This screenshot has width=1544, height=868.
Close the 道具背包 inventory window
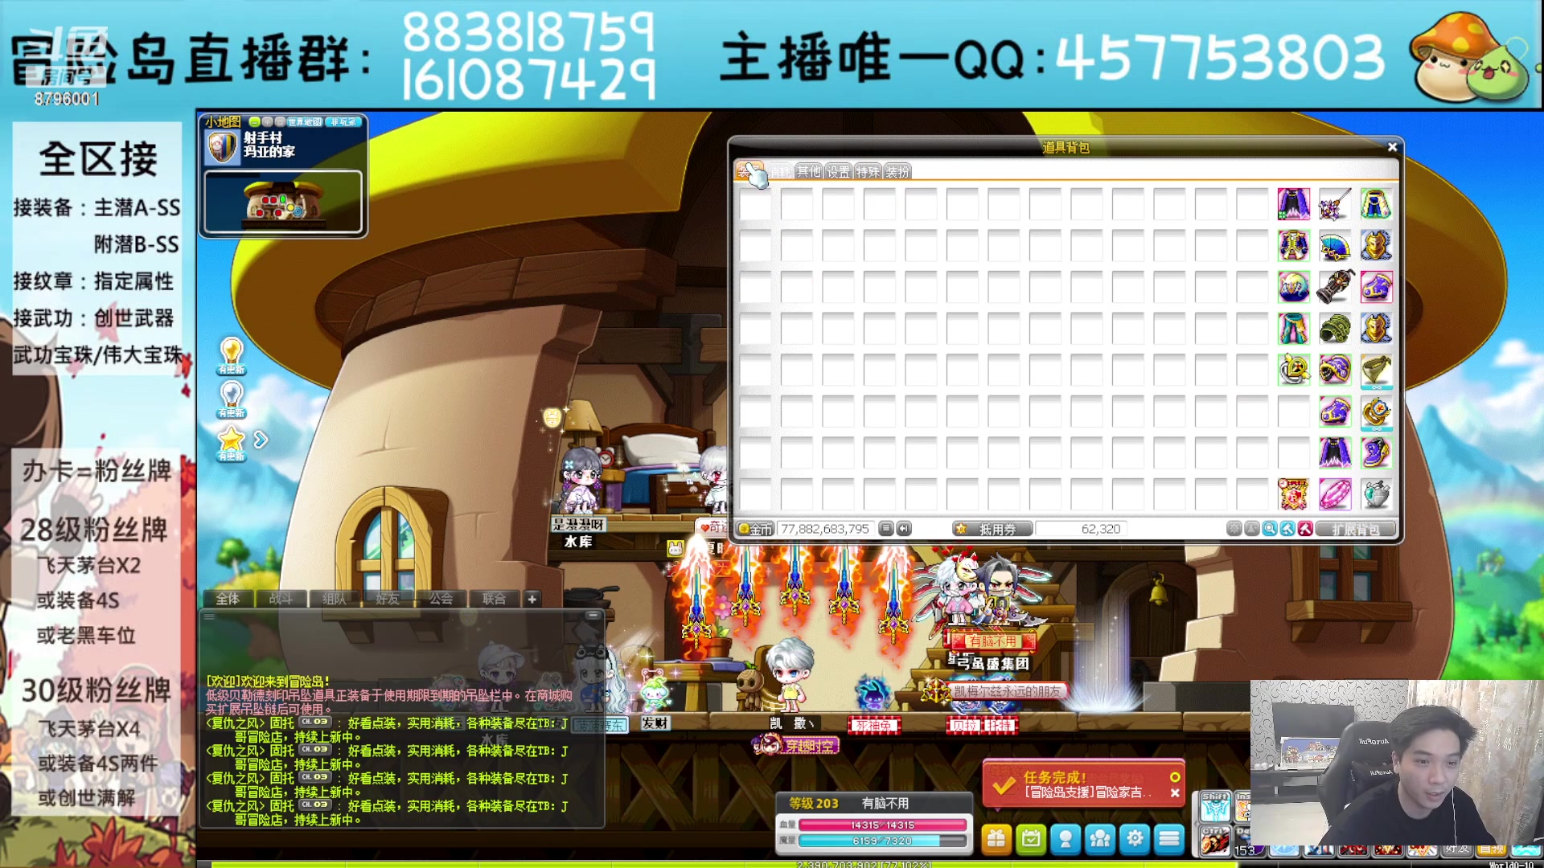[x=1392, y=147]
